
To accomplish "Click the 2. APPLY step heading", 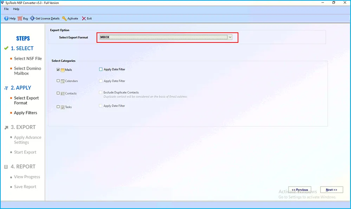I will click(21, 88).
